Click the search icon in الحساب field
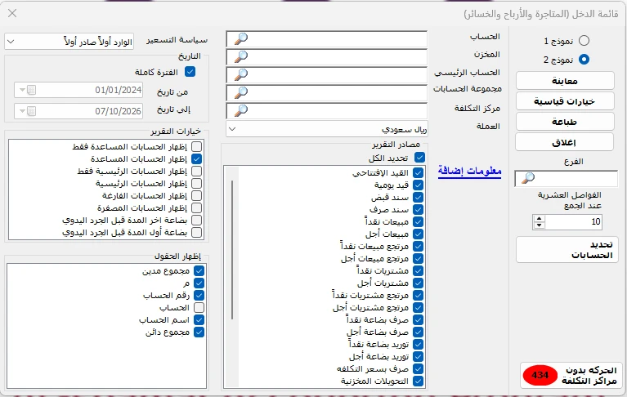 pyautogui.click(x=240, y=38)
